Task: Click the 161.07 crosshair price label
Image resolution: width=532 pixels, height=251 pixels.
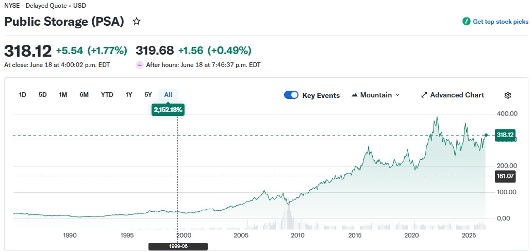Action: point(505,176)
